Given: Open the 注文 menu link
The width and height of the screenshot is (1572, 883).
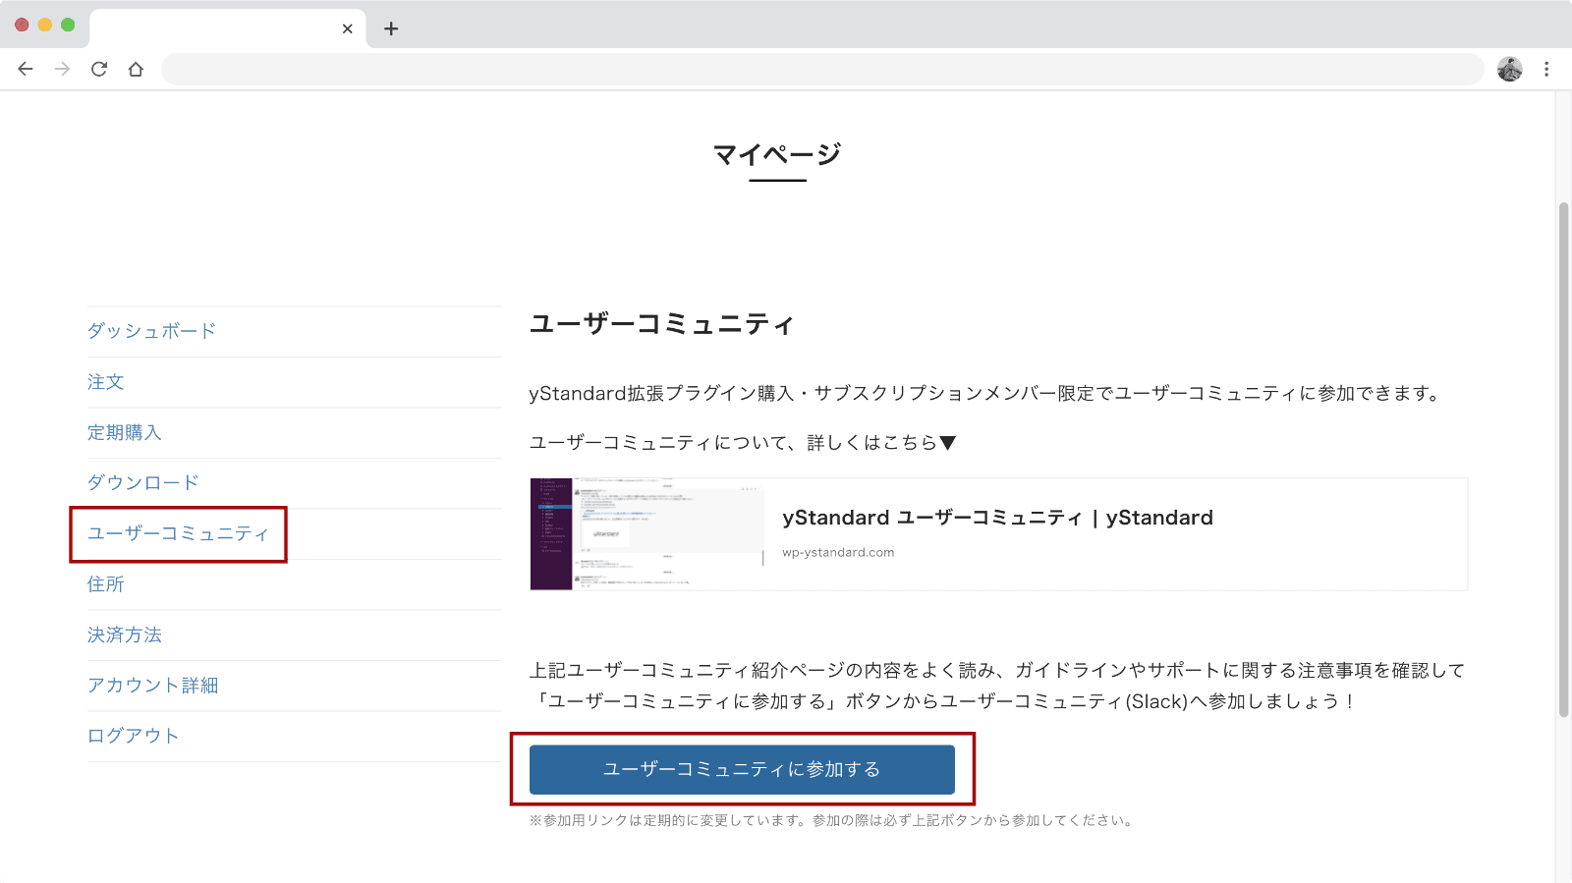Looking at the screenshot, I should [105, 382].
